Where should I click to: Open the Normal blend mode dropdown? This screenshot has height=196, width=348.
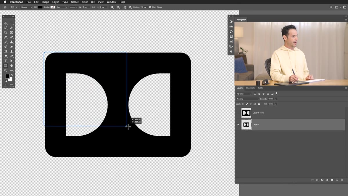click(x=248, y=99)
